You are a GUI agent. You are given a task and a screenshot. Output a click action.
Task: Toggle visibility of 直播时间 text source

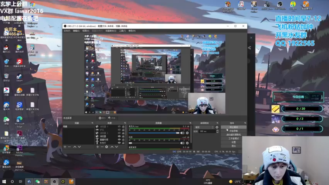click(x=119, y=139)
